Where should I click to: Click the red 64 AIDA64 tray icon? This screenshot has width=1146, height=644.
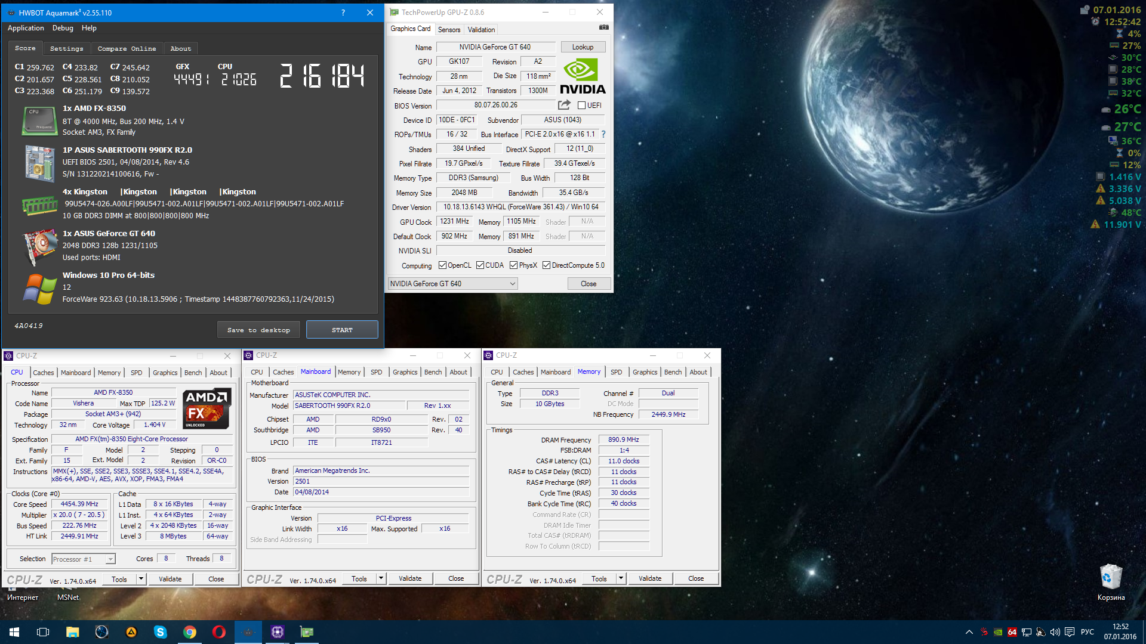1012,632
